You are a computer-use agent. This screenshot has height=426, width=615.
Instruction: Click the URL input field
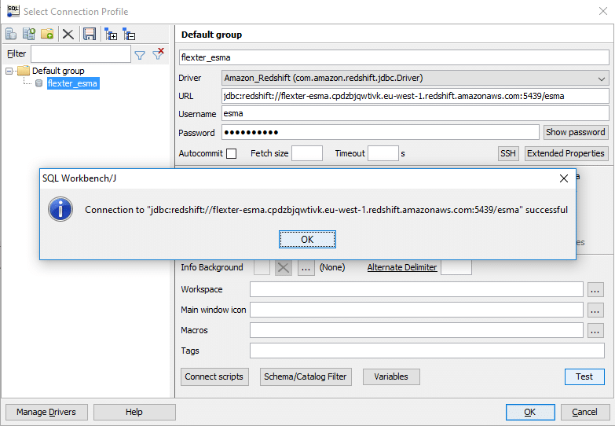[x=415, y=96]
